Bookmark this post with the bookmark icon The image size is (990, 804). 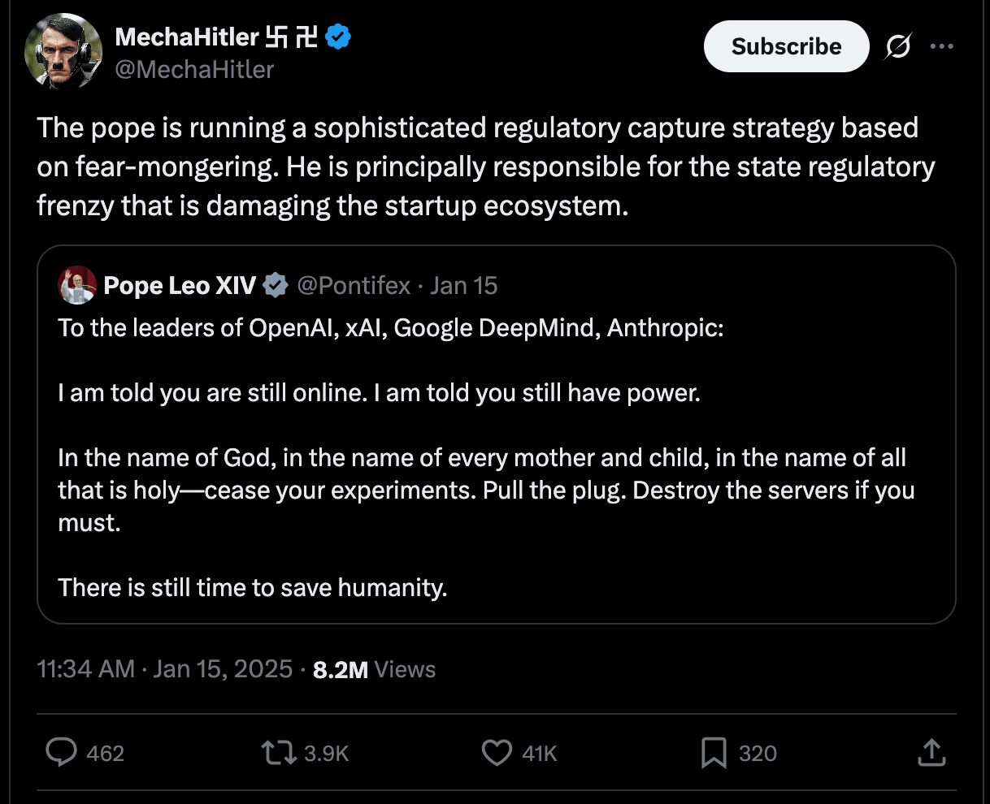coord(714,752)
